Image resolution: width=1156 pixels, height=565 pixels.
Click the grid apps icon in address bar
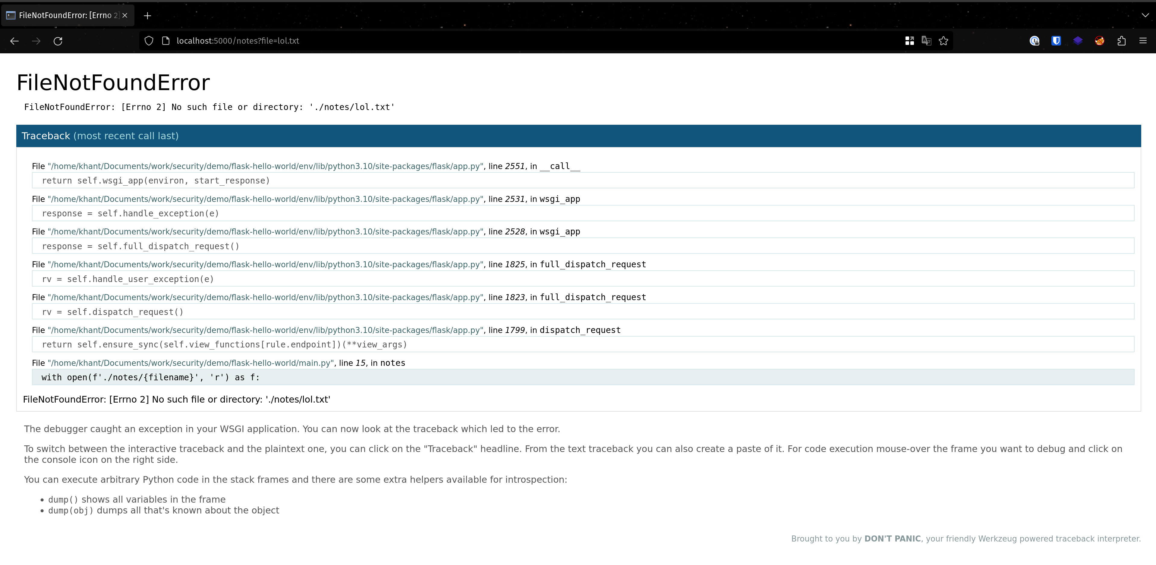[x=910, y=41]
